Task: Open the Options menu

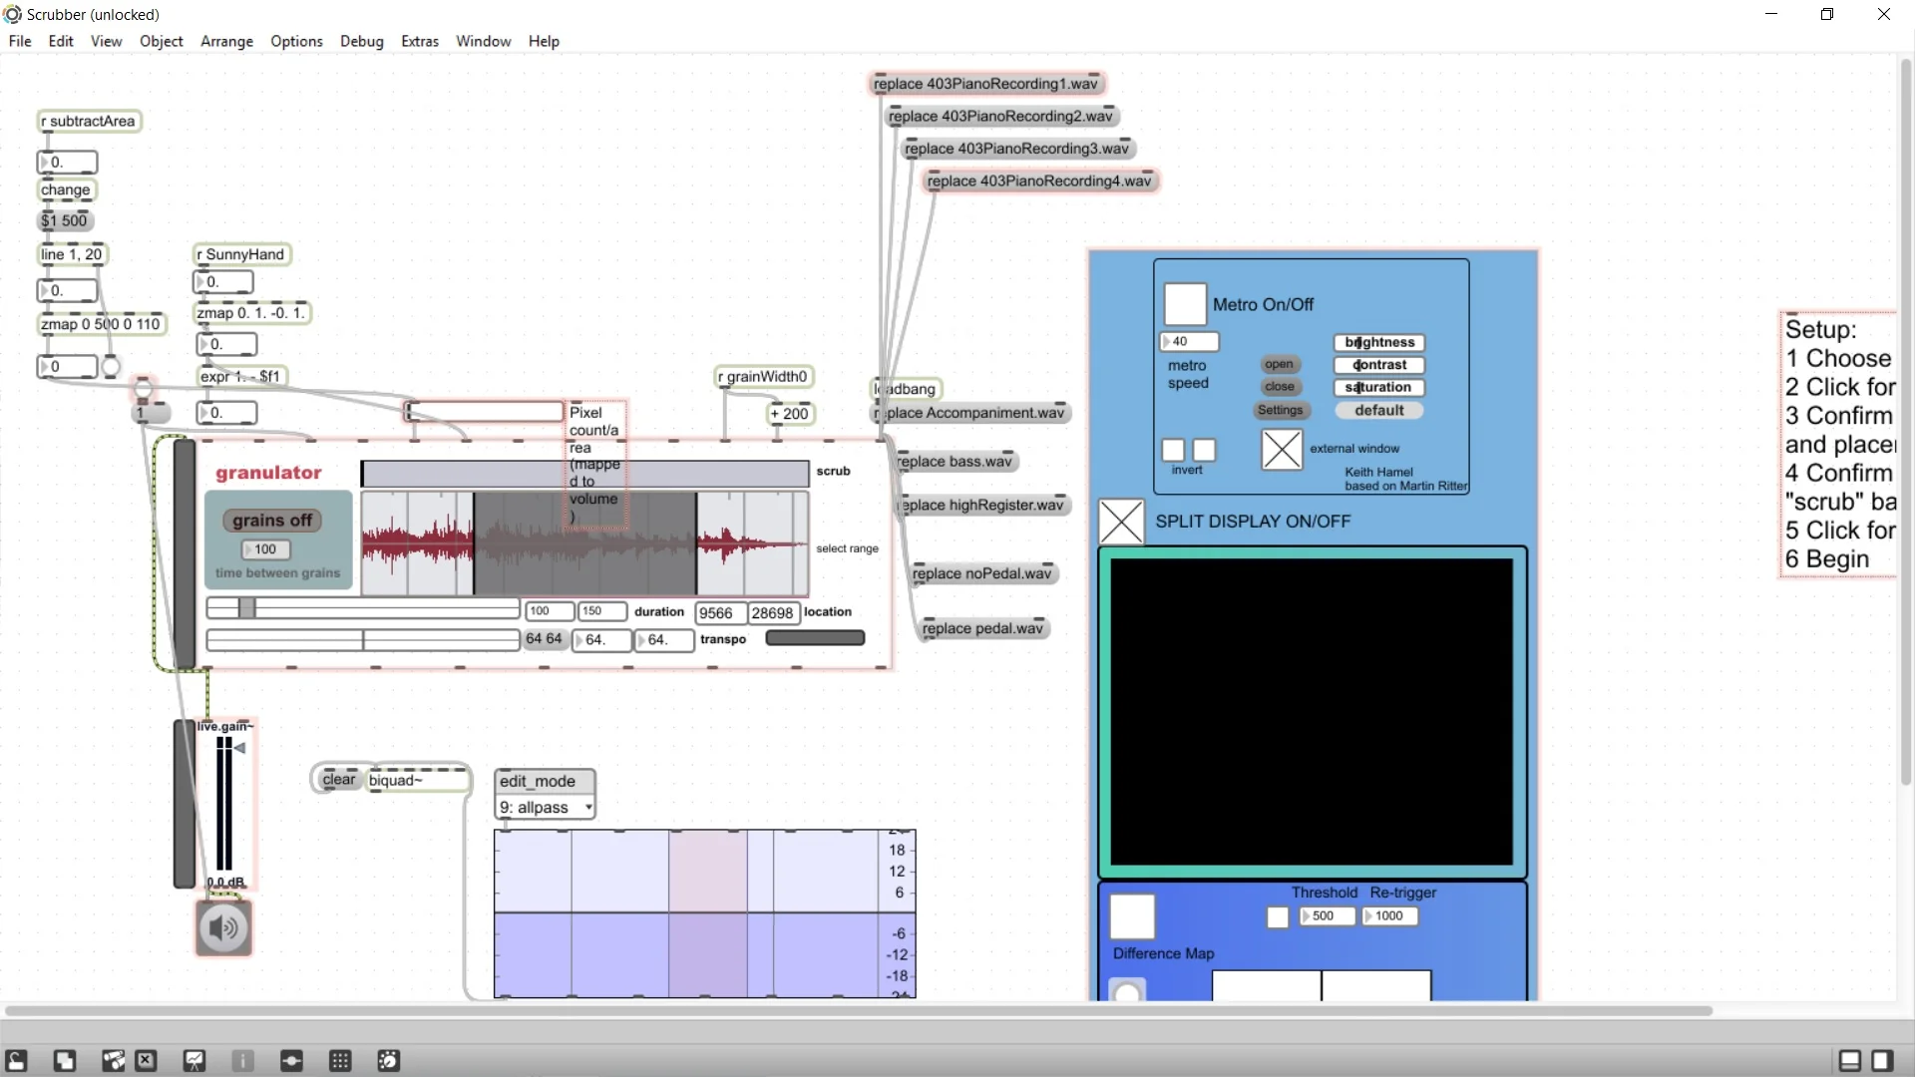Action: (x=296, y=41)
